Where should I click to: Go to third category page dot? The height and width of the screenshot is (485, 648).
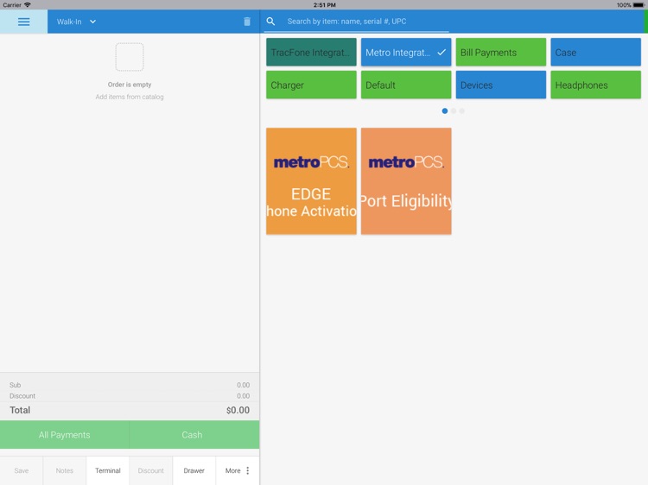[461, 110]
